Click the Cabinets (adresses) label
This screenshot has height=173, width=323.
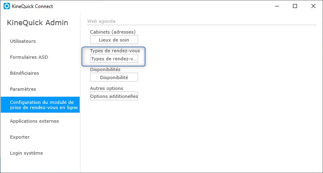[113, 32]
